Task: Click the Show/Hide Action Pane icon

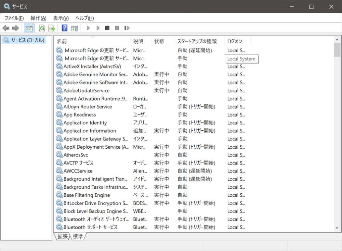Action: point(75,28)
